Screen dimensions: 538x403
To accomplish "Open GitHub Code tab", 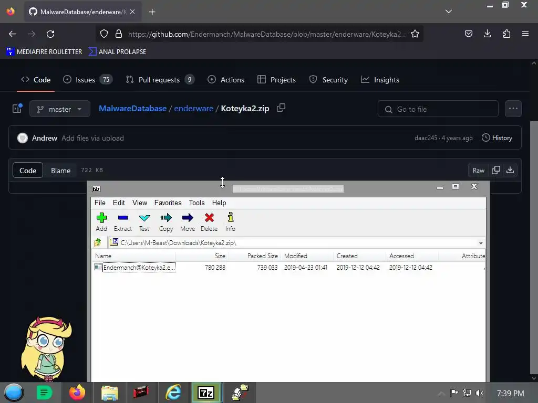I will pos(36,80).
